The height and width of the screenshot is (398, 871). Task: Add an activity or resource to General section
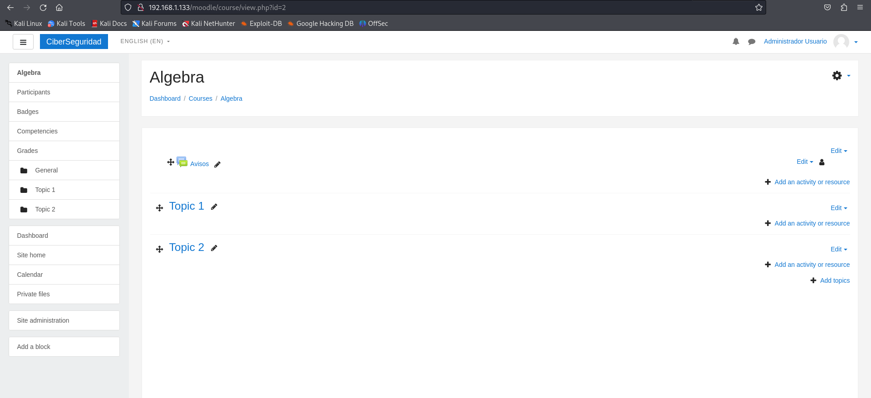coord(812,182)
